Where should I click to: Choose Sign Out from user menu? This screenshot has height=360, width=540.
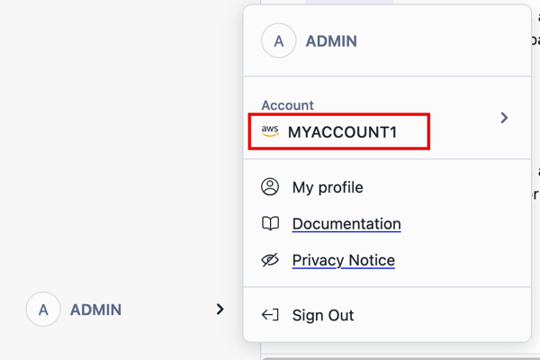pyautogui.click(x=323, y=315)
